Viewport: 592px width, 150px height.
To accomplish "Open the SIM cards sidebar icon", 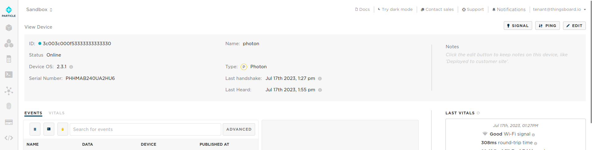I will click(9, 59).
